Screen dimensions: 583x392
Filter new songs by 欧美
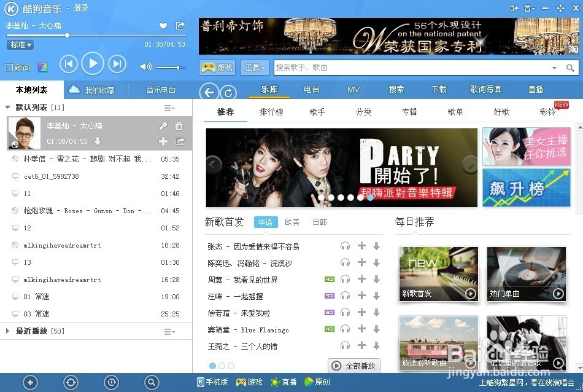[292, 222]
